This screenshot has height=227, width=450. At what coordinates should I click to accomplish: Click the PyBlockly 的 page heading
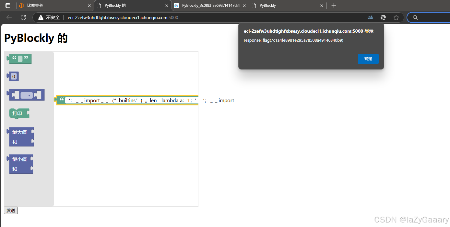pyautogui.click(x=36, y=38)
